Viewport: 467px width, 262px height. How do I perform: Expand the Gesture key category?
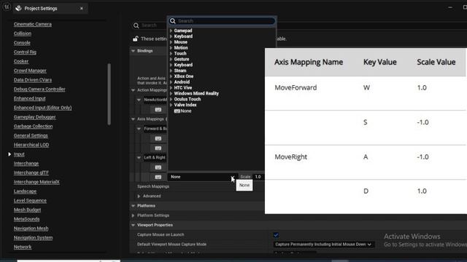tap(171, 59)
